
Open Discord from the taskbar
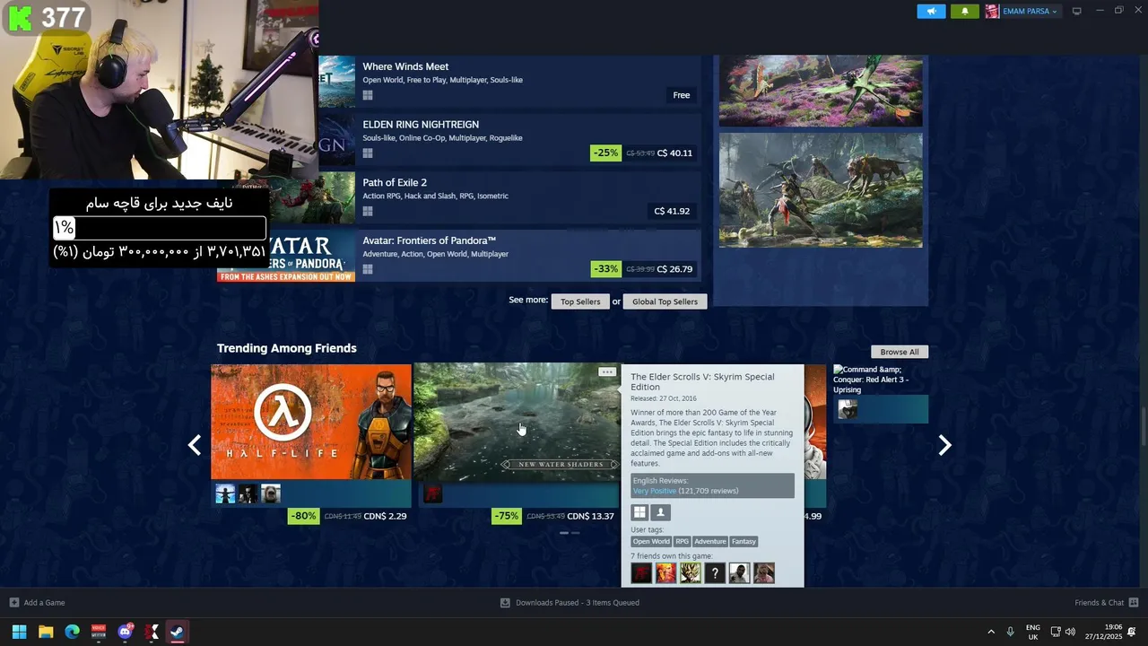coord(125,632)
